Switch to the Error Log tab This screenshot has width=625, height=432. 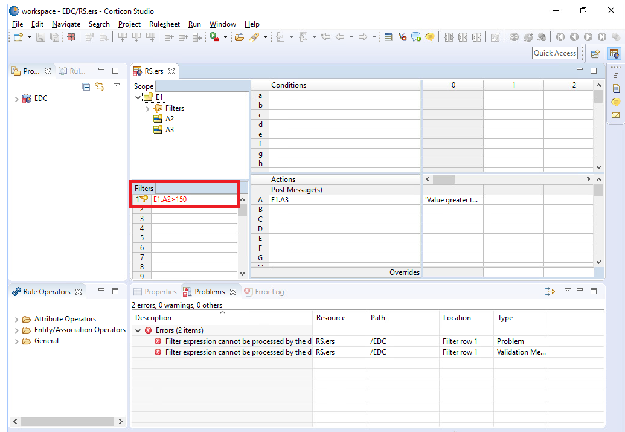click(264, 292)
